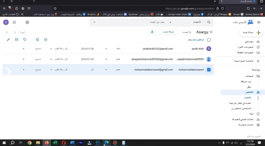Open posting permission dropdown for yarab strak
The height and width of the screenshot is (146, 265).
pos(24,49)
